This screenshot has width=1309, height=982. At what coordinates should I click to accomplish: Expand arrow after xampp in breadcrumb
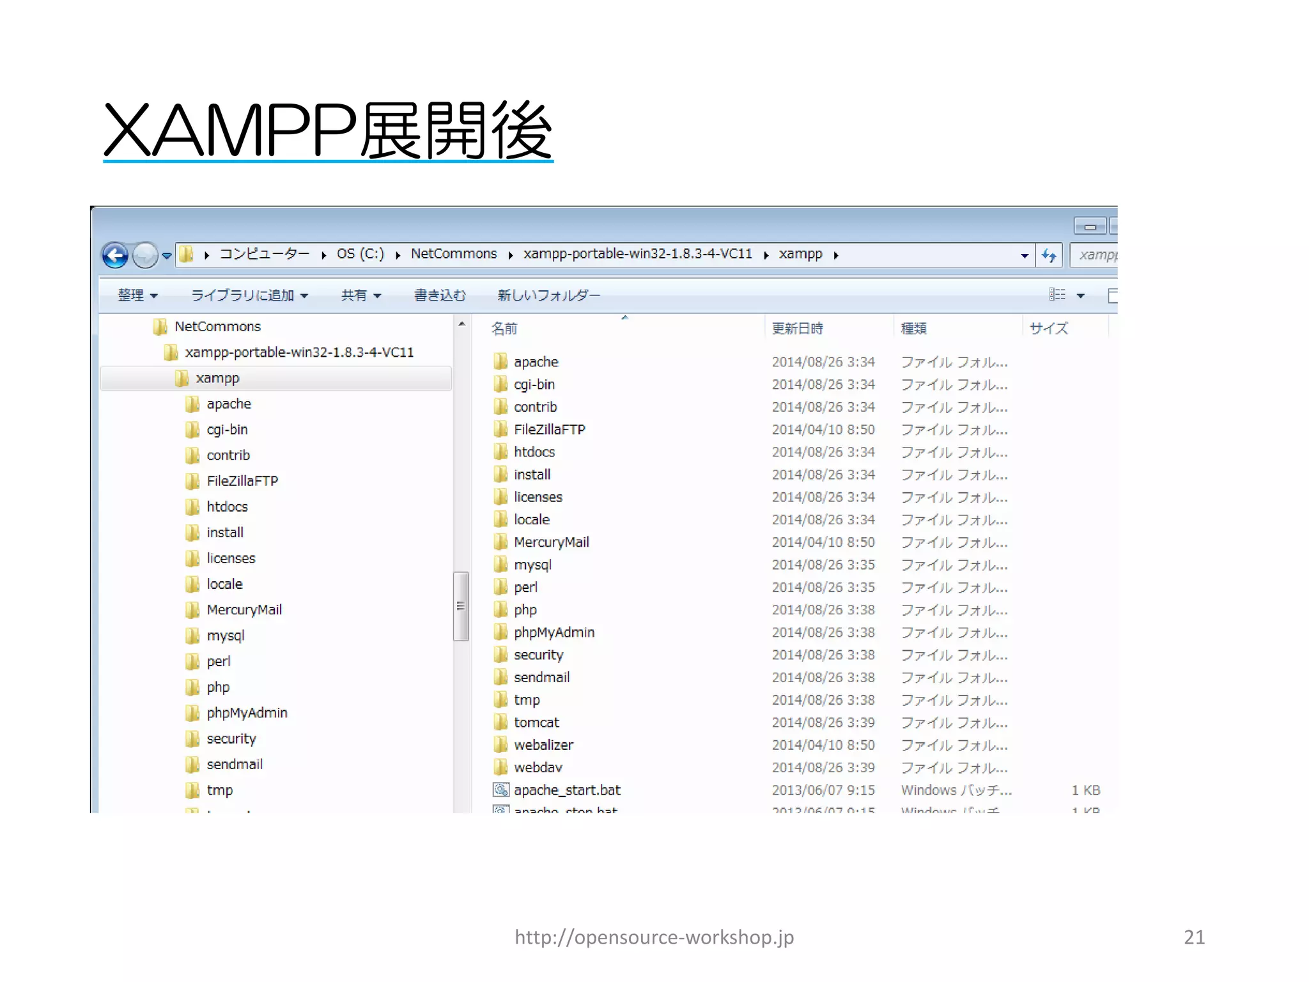[836, 255]
